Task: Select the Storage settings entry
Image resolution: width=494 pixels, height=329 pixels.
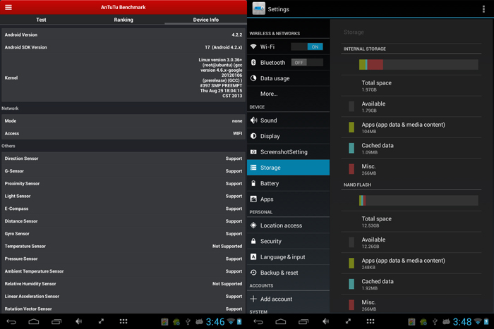Action: point(288,168)
